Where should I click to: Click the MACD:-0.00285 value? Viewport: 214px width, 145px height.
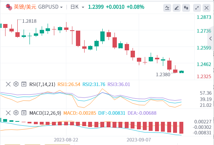[x=80, y=113]
